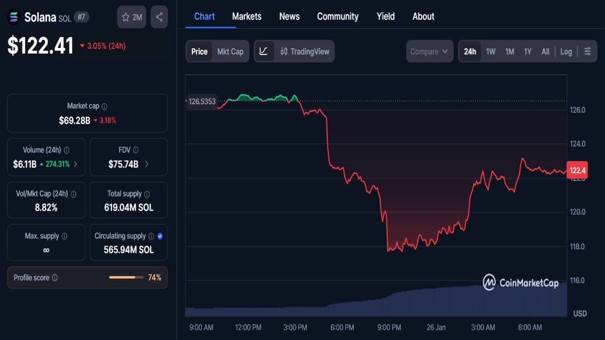Image resolution: width=605 pixels, height=340 pixels.
Task: Click the 74% profile score value
Action: click(x=155, y=278)
